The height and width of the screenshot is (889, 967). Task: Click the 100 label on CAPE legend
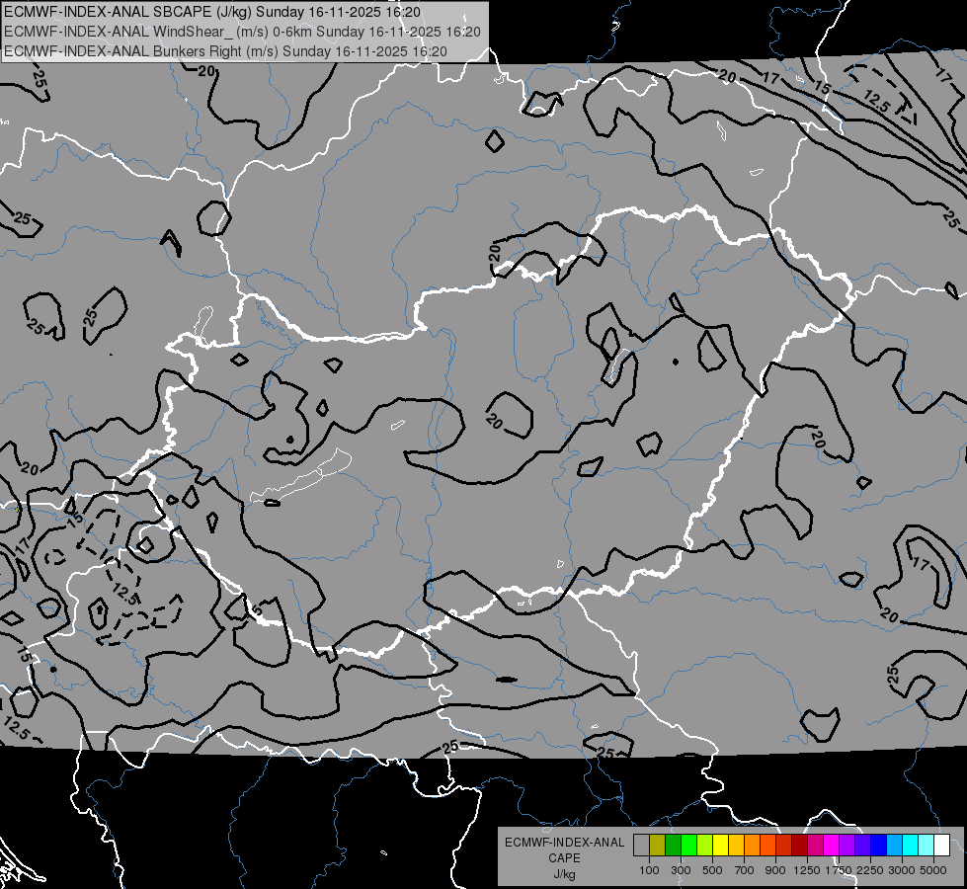[x=649, y=870]
